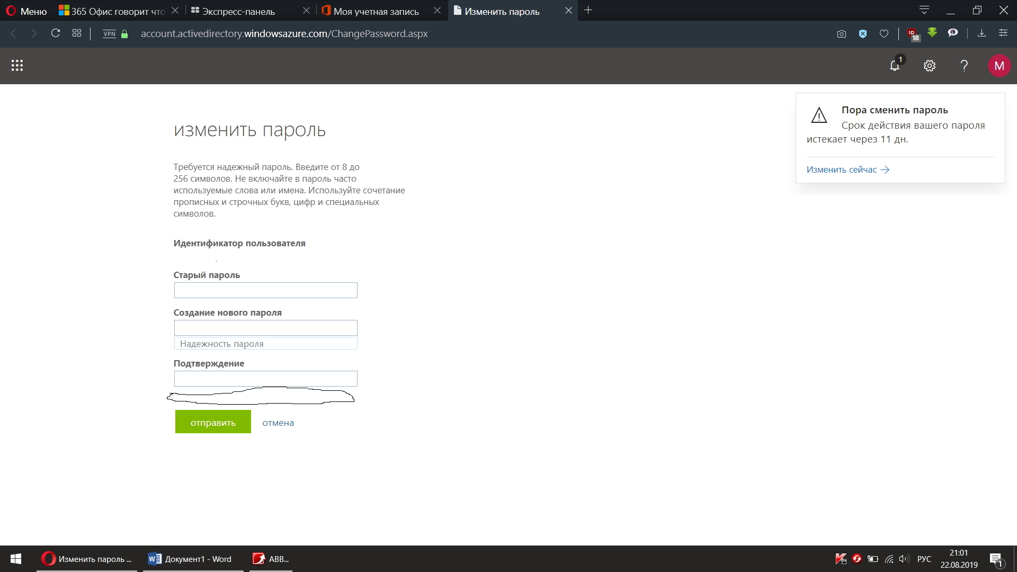The height and width of the screenshot is (572, 1017).
Task: Switch to the Моя учетная запись tab
Action: click(376, 11)
